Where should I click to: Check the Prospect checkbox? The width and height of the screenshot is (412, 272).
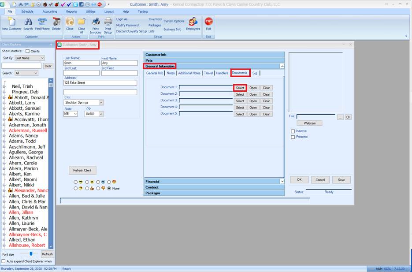pos(293,137)
